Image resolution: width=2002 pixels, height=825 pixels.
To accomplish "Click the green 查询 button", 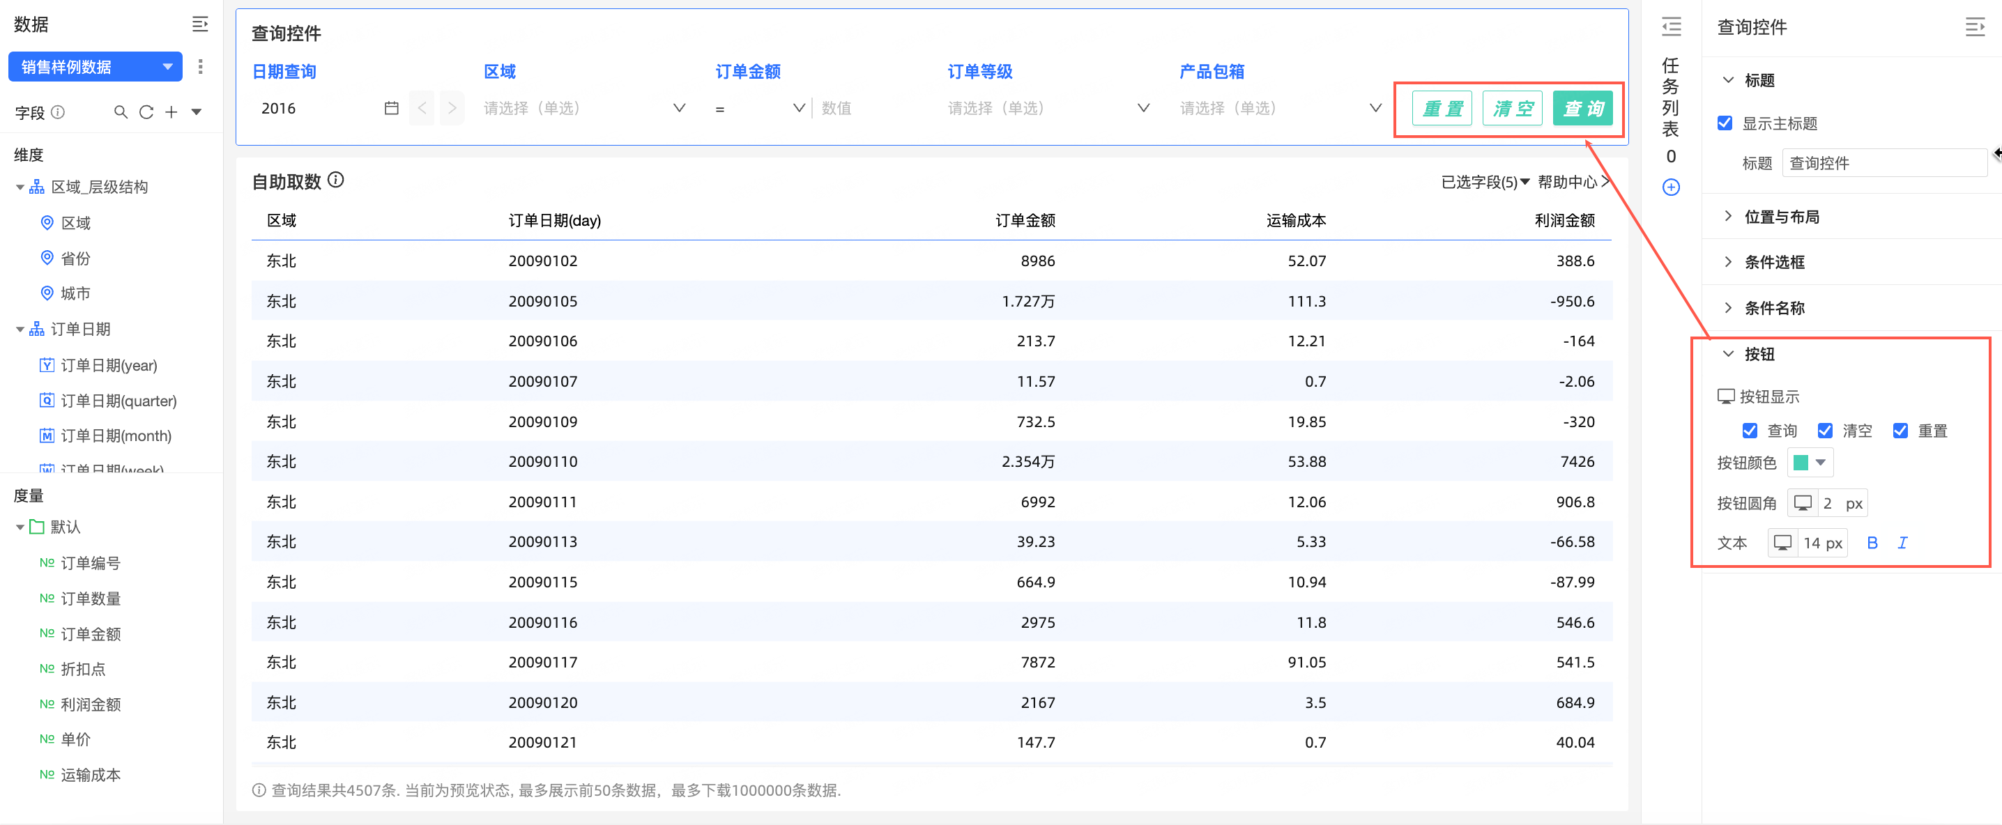I will coord(1582,108).
